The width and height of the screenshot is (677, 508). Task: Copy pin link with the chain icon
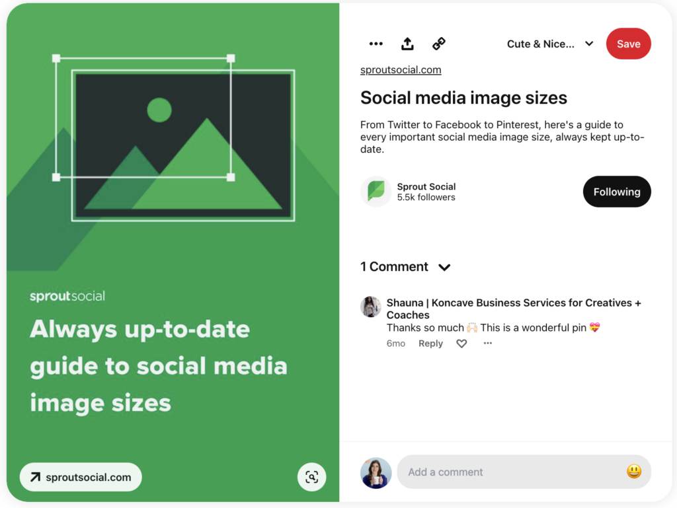(439, 44)
